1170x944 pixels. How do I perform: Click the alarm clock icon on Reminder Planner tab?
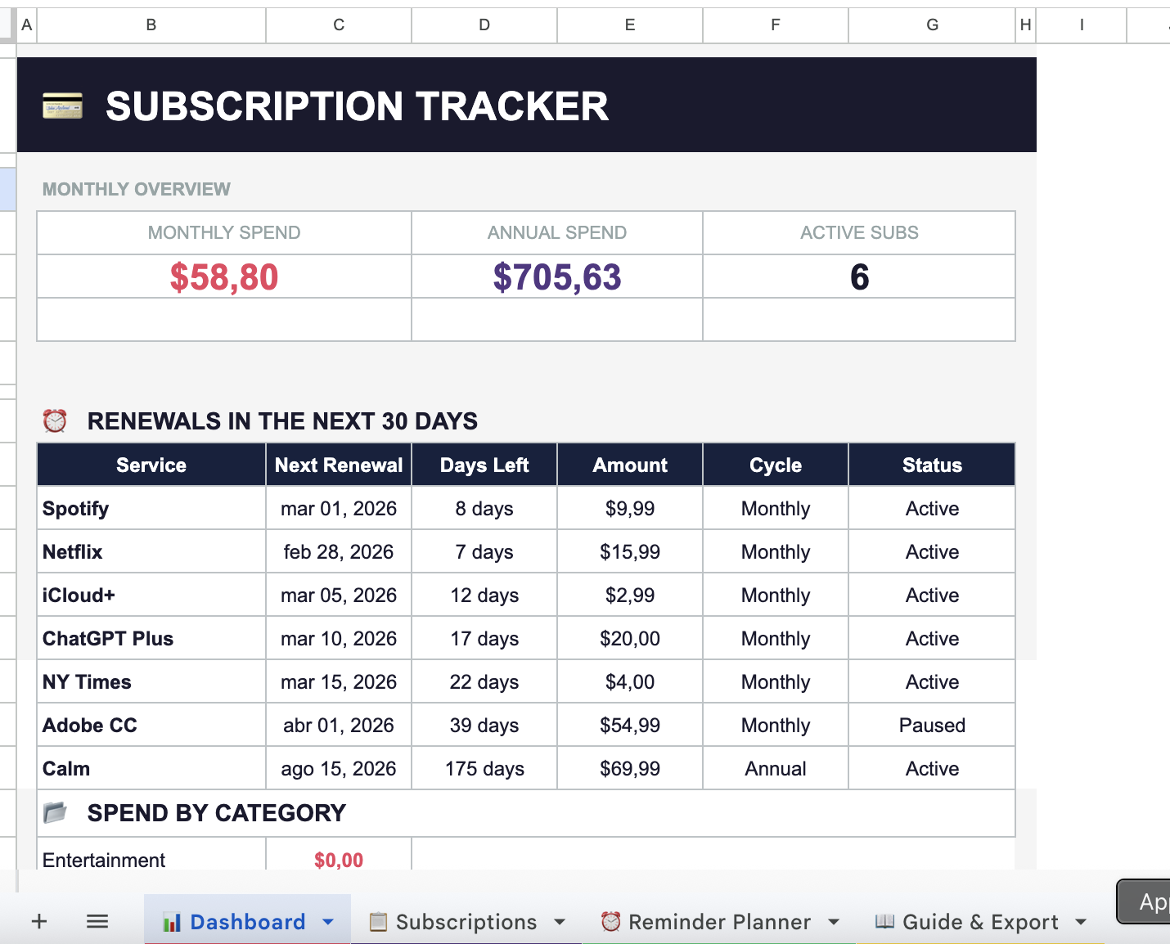coord(610,921)
